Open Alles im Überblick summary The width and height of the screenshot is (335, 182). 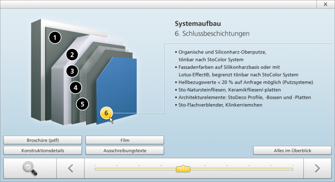point(292,151)
